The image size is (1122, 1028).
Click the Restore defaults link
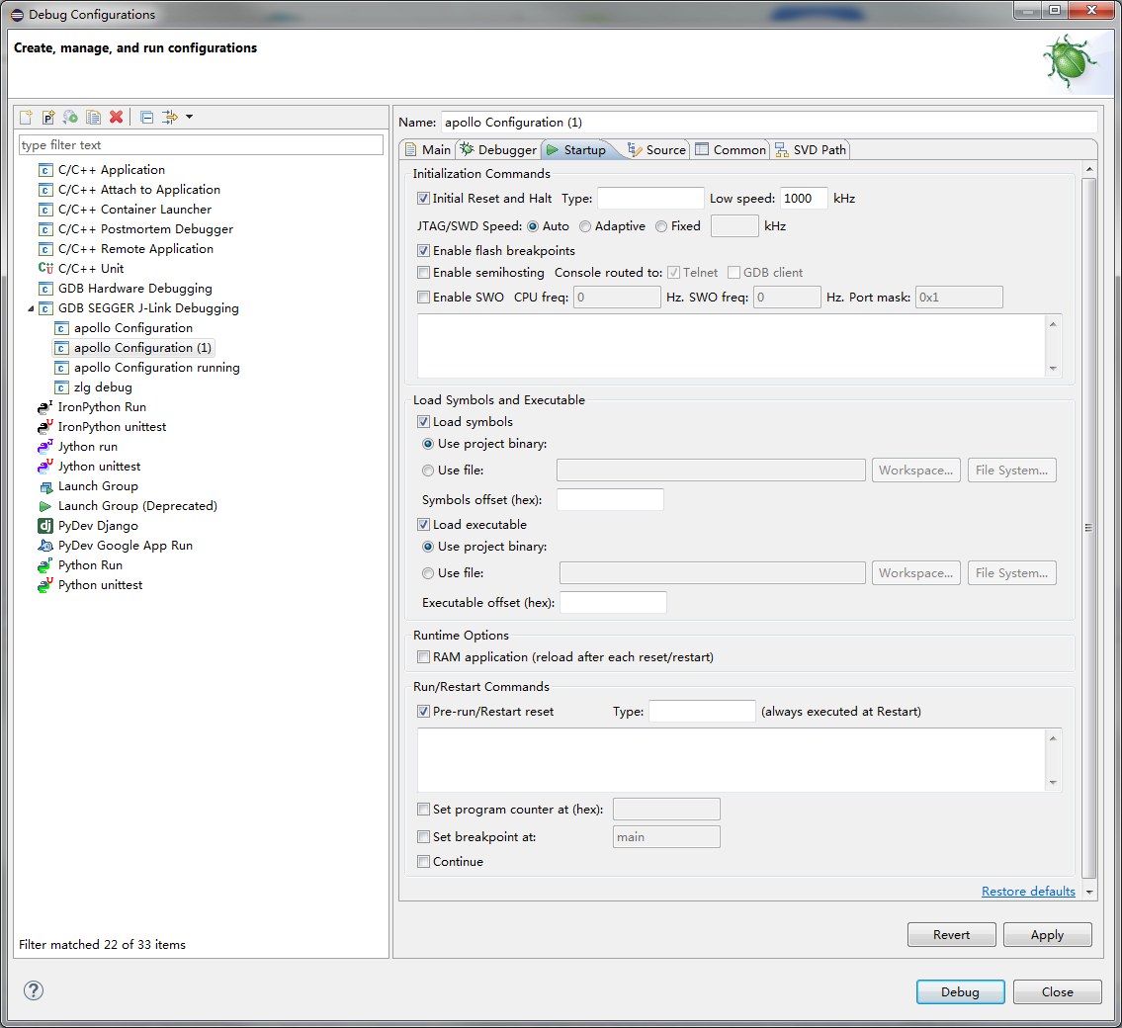1028,892
